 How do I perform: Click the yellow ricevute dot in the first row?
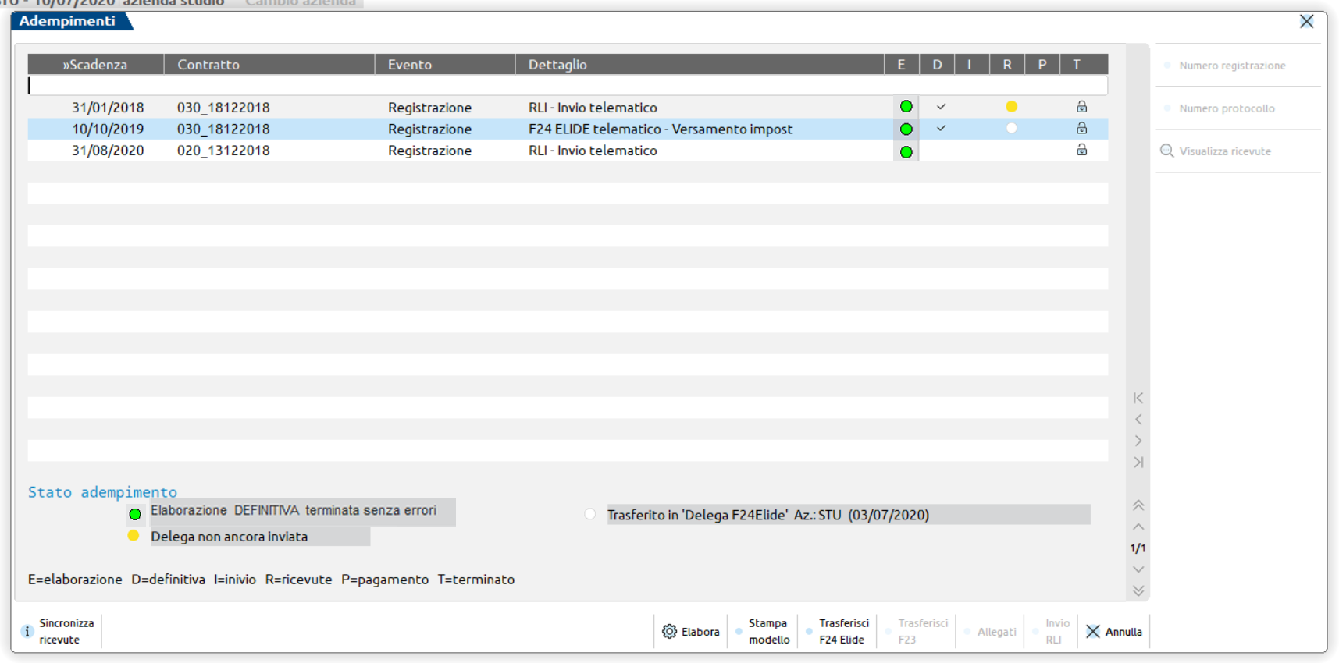coord(1011,107)
